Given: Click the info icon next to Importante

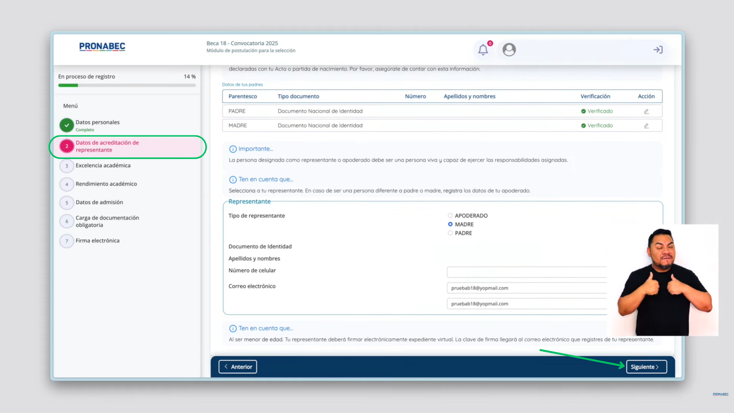Looking at the screenshot, I should [x=233, y=149].
